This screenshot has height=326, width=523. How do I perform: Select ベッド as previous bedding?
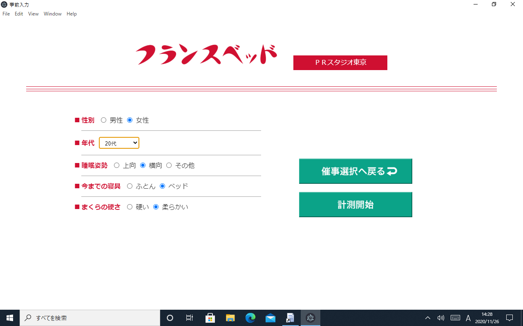pyautogui.click(x=162, y=186)
